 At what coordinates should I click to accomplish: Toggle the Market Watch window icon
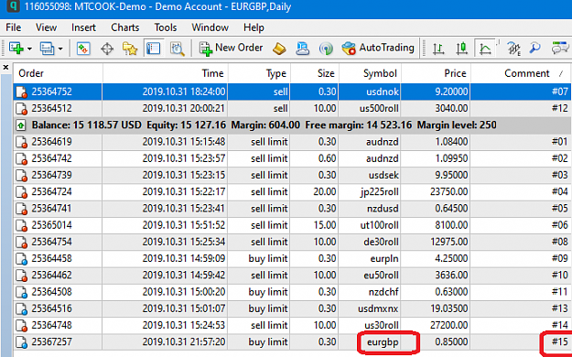(83, 49)
